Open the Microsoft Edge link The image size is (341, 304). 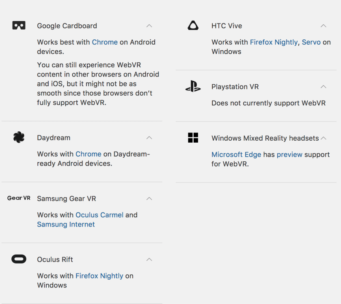[236, 154]
